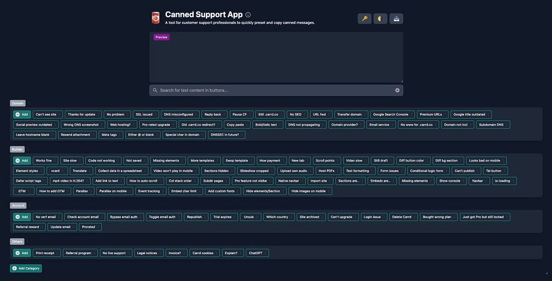
Task: Click the mp4 video in H.264? button
Action: pyautogui.click(x=70, y=181)
